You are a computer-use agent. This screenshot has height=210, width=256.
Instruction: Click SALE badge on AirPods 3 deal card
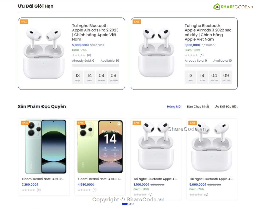pyautogui.click(x=137, y=22)
